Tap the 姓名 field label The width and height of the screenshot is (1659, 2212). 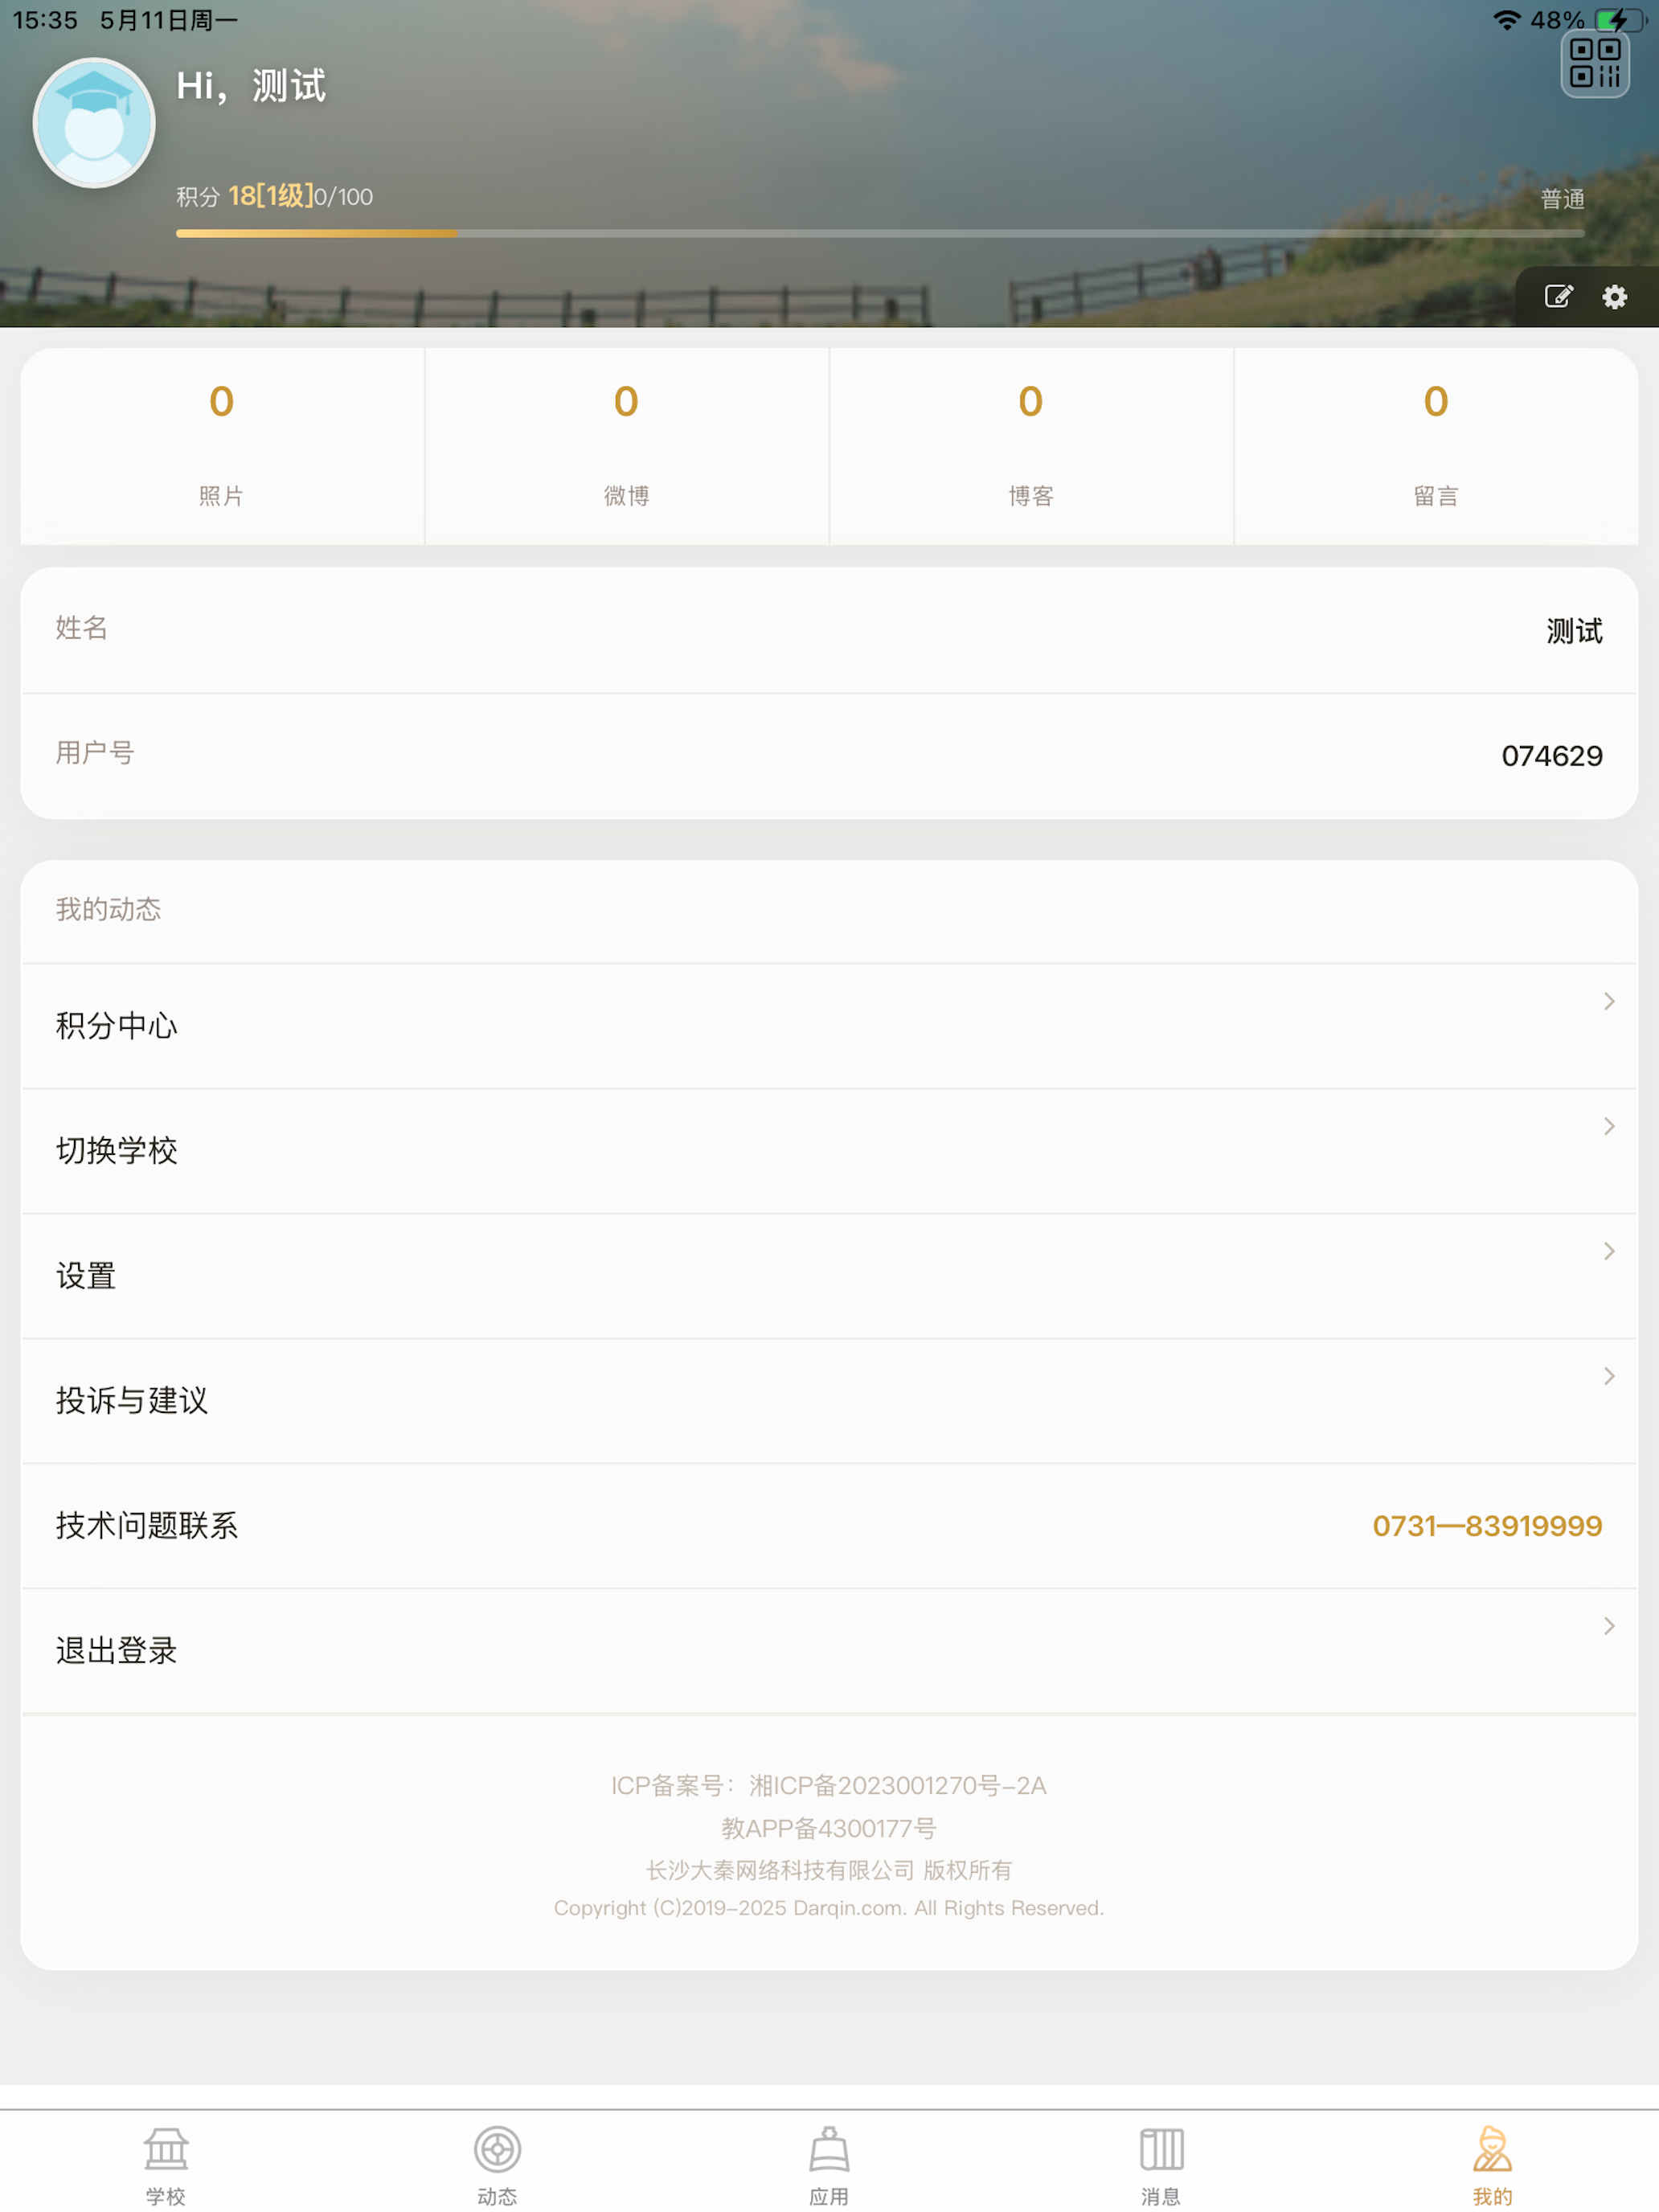[82, 627]
